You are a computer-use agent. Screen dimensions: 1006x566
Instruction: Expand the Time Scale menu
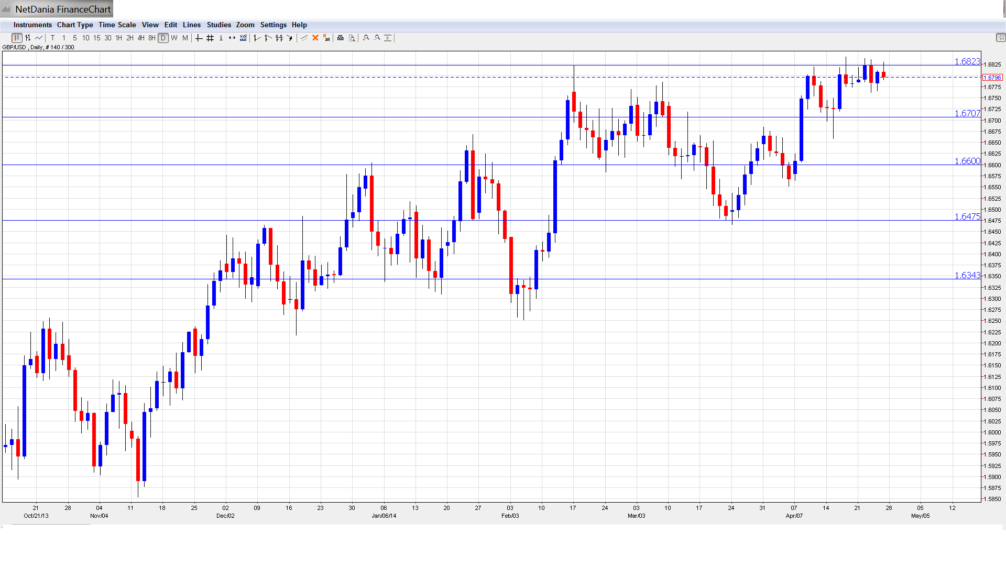(117, 25)
